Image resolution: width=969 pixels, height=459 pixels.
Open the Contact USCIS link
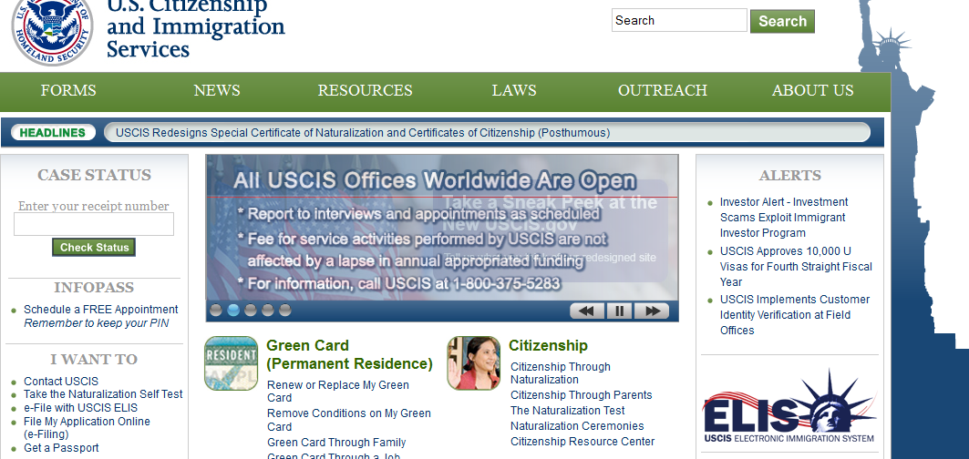tap(60, 382)
